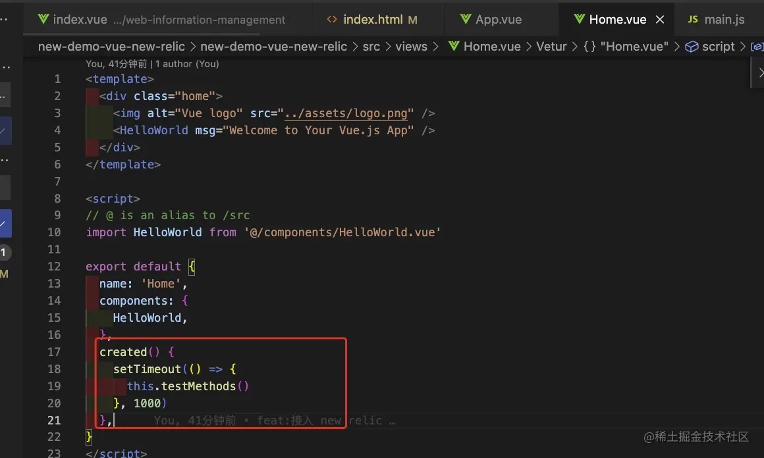Click the div class="home" tag
The image size is (764, 458).
point(161,96)
